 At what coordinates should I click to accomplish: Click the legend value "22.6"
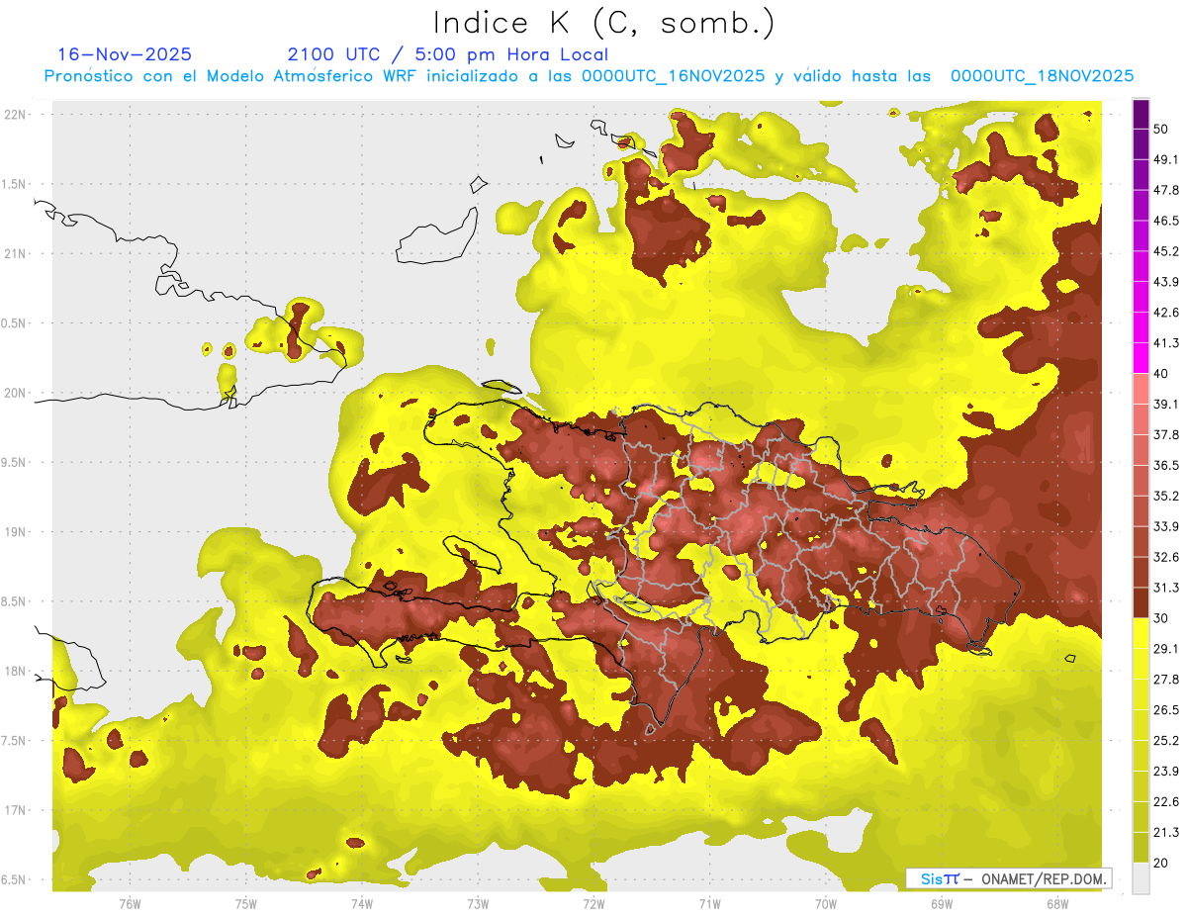click(x=1166, y=801)
